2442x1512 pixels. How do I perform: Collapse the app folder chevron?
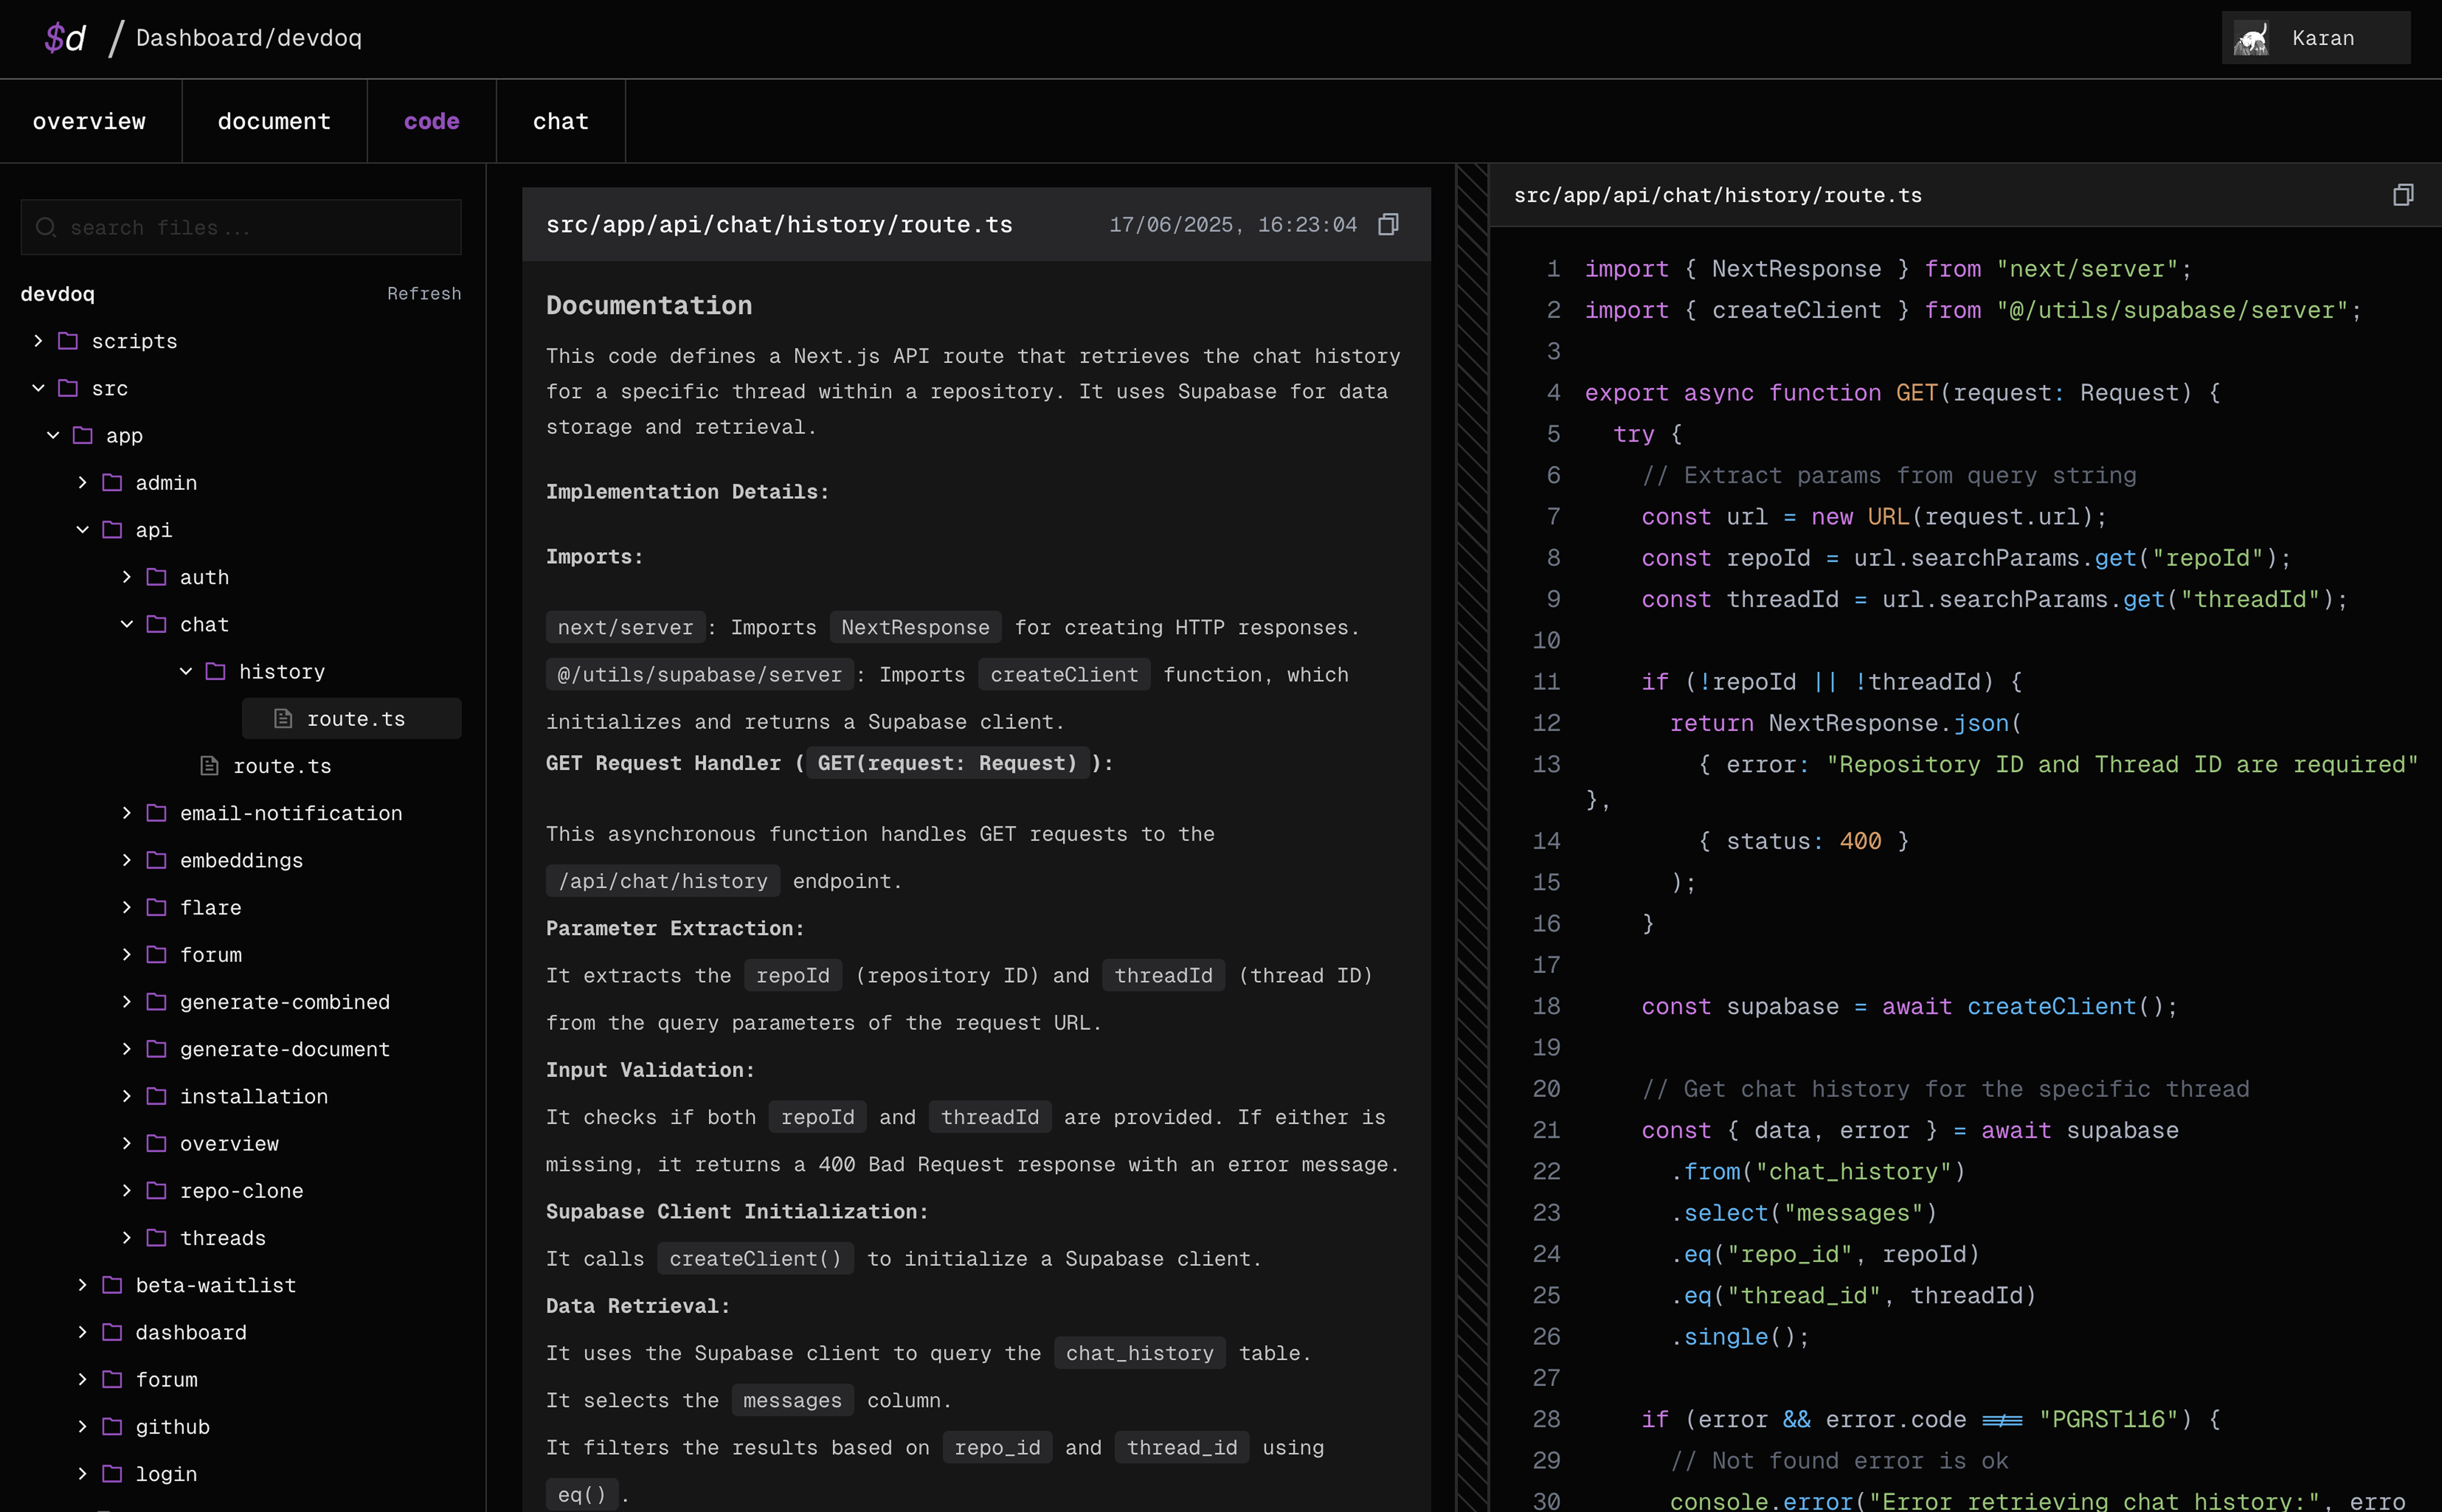click(53, 435)
